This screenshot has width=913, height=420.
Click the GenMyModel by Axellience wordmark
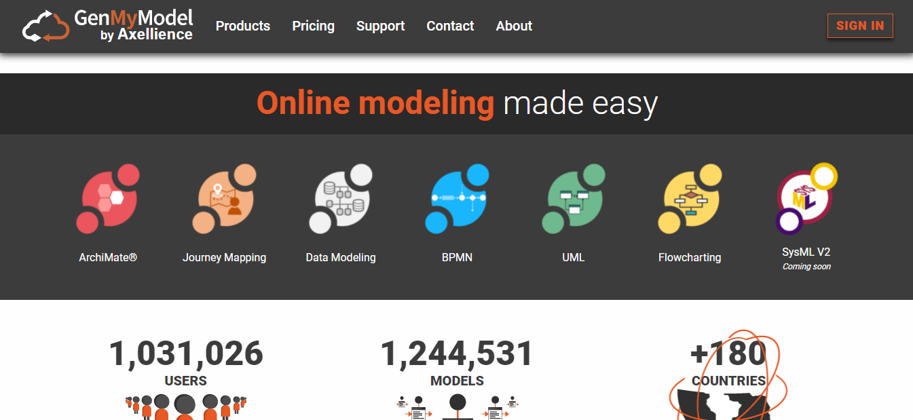[x=134, y=25]
